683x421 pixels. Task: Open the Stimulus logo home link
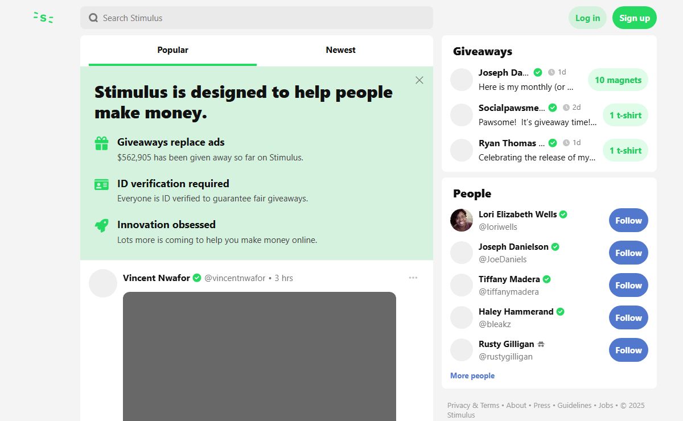(43, 18)
